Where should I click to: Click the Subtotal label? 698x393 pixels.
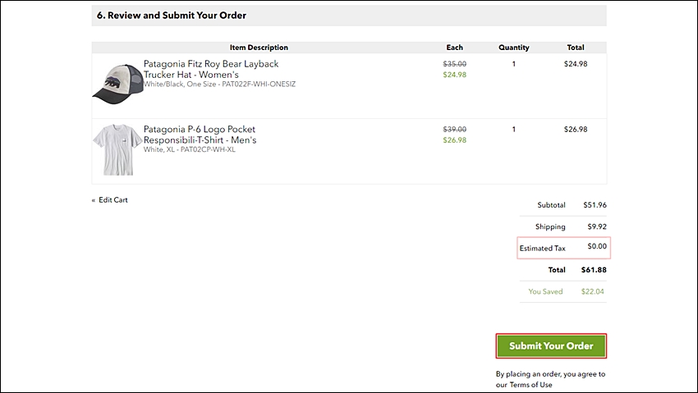click(551, 205)
